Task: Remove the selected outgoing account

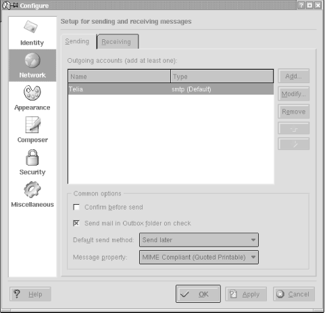Action: pyautogui.click(x=293, y=112)
